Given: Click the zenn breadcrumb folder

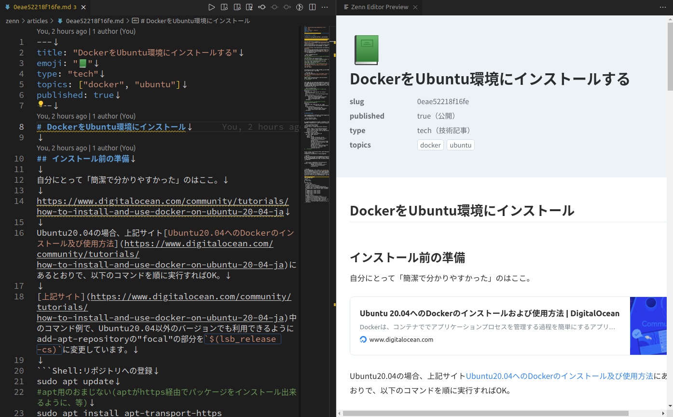Looking at the screenshot, I should (x=12, y=21).
